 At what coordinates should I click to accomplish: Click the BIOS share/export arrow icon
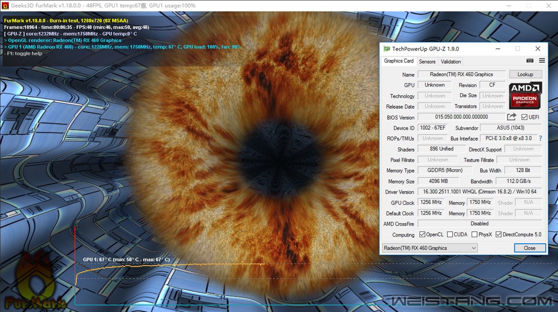click(x=511, y=117)
